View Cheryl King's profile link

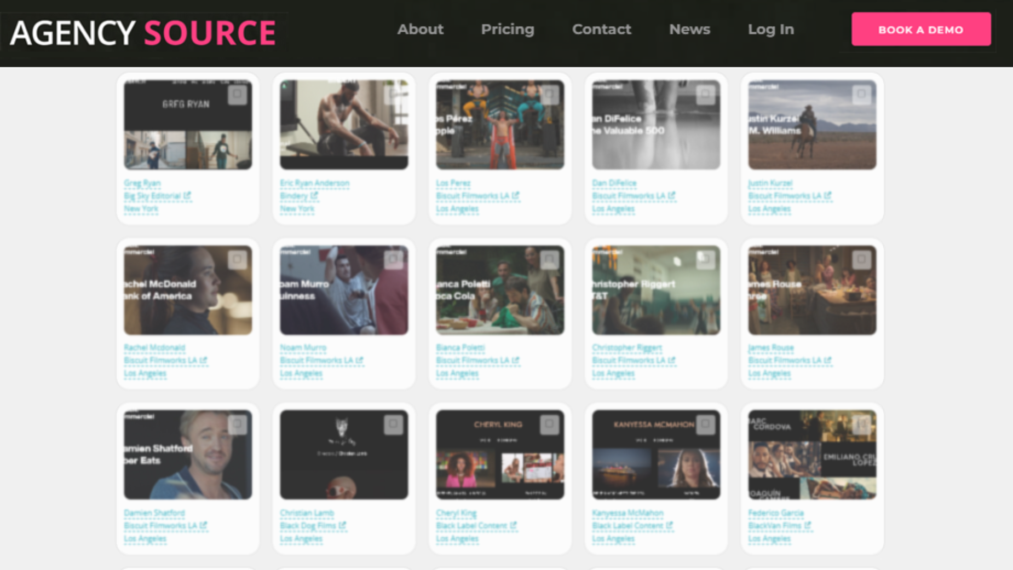click(x=456, y=513)
